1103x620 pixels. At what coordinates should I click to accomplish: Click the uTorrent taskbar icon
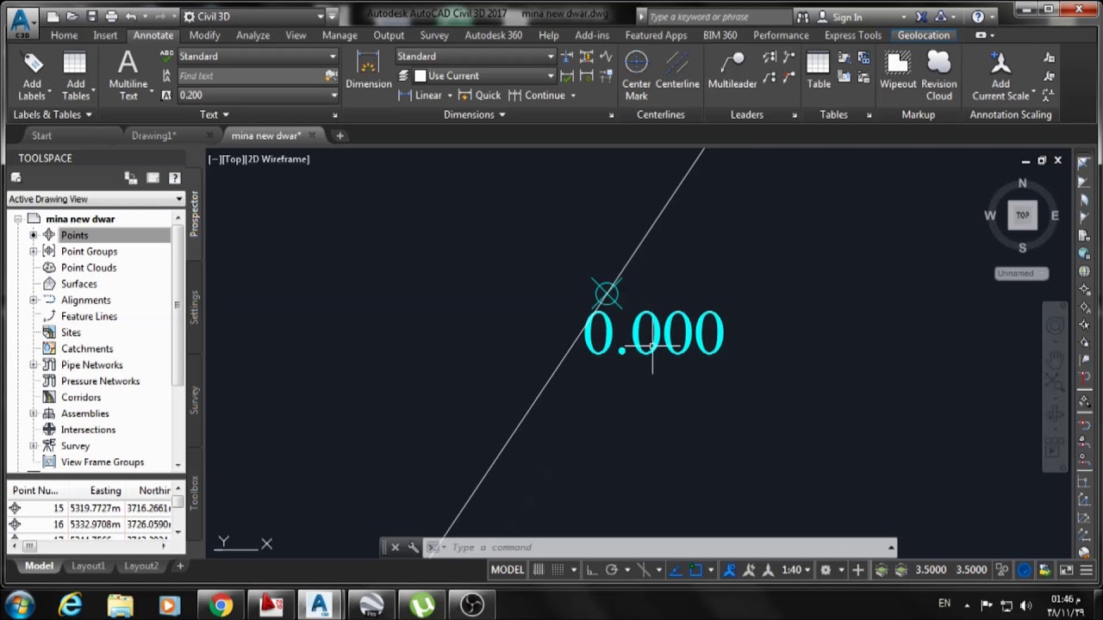421,605
